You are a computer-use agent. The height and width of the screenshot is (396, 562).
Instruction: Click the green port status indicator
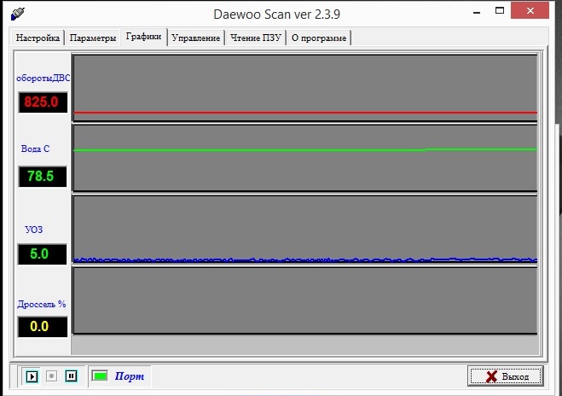[100, 376]
